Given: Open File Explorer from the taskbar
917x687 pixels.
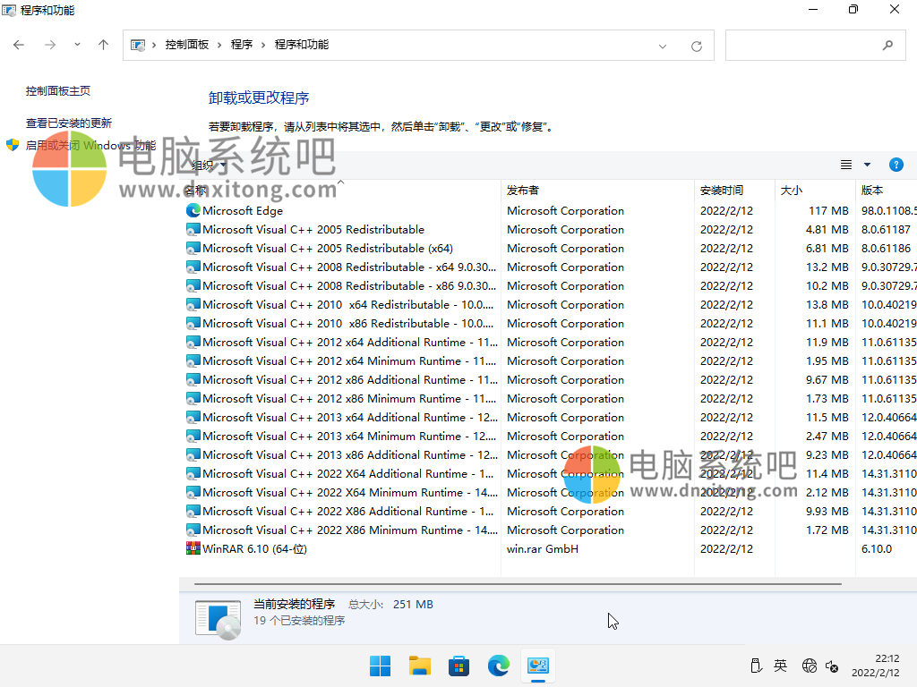Looking at the screenshot, I should (x=419, y=666).
